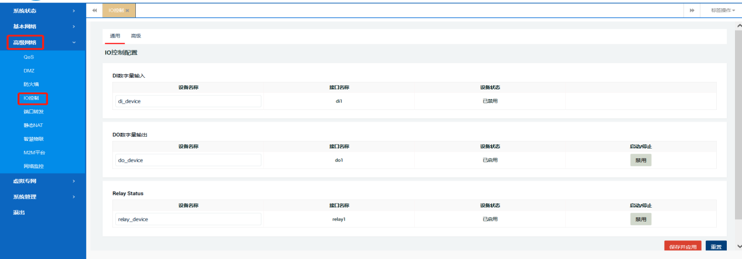Open the 端口转发 sidebar item
Screen dimensions: 742x259
[x=34, y=112]
